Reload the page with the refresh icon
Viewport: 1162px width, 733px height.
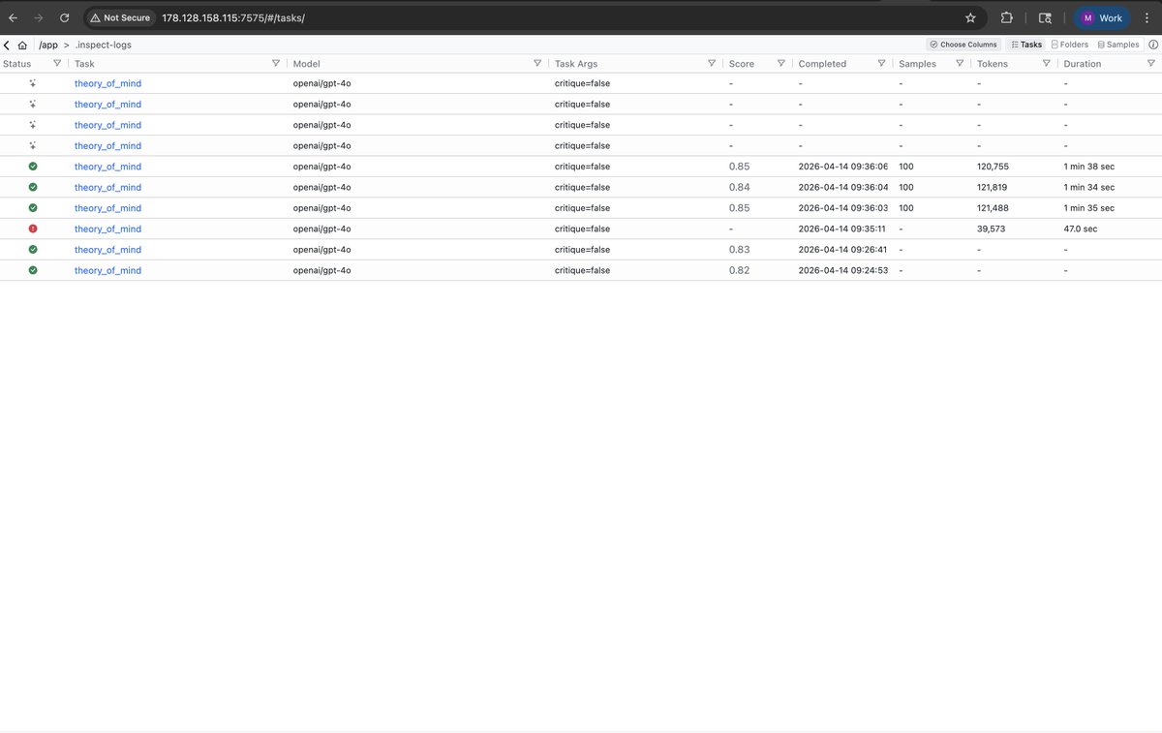click(x=64, y=17)
